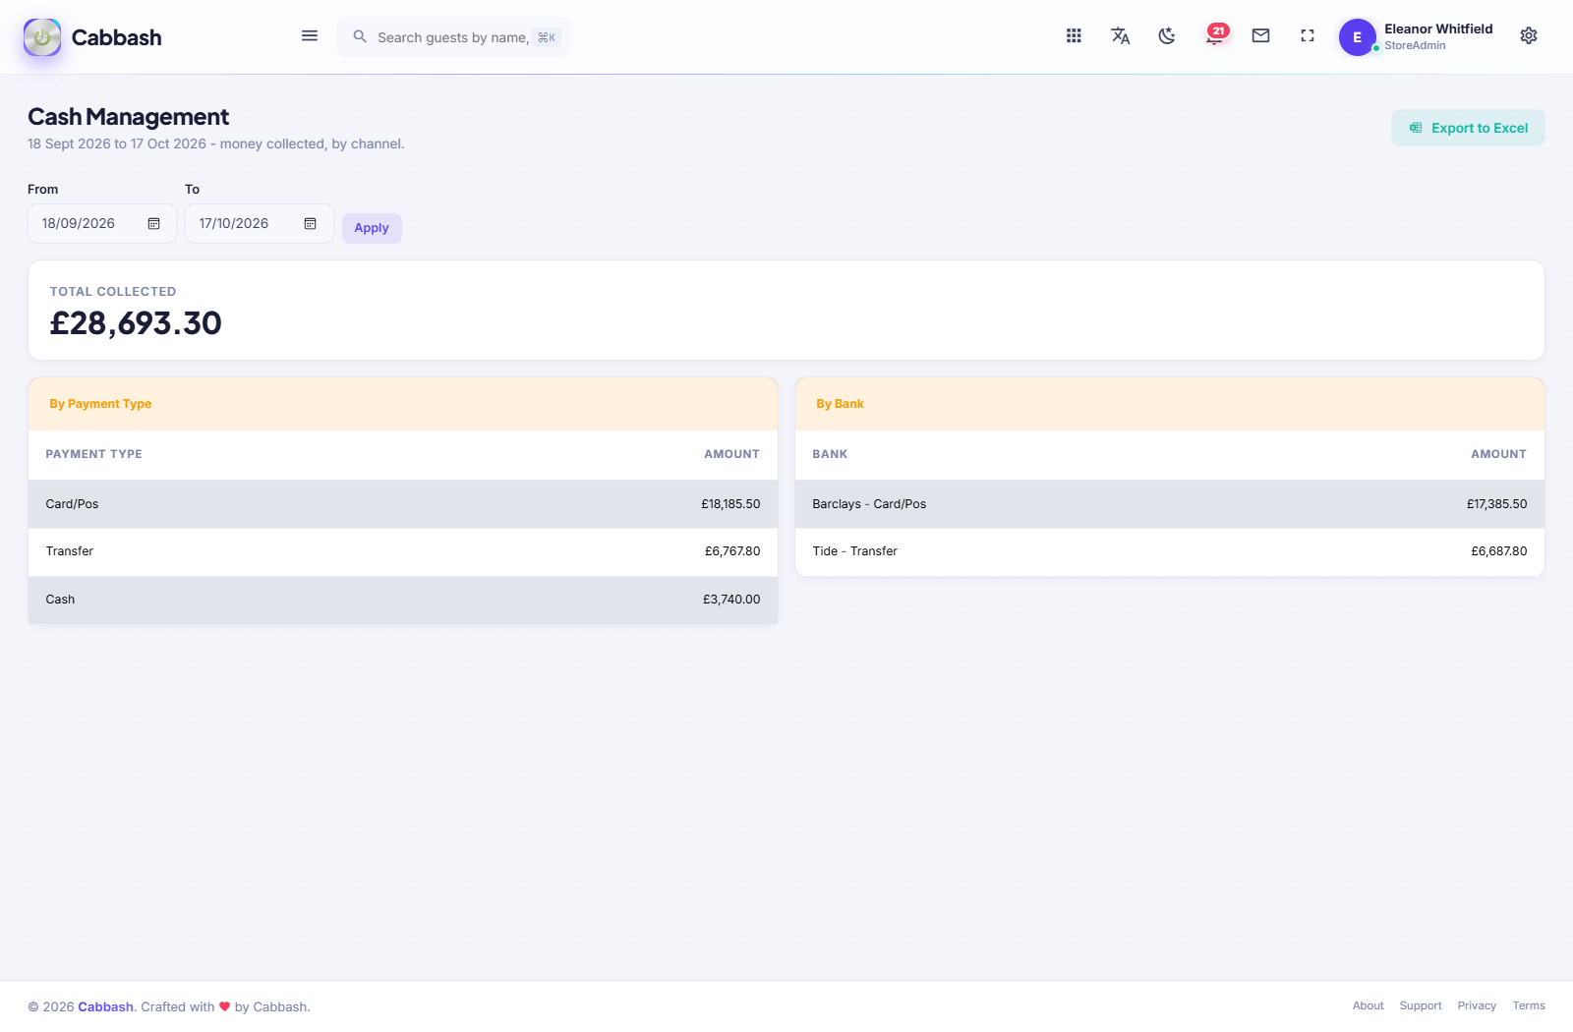Open the apps grid icon
Image resolution: width=1573 pixels, height=1032 pixels.
pos(1074,35)
